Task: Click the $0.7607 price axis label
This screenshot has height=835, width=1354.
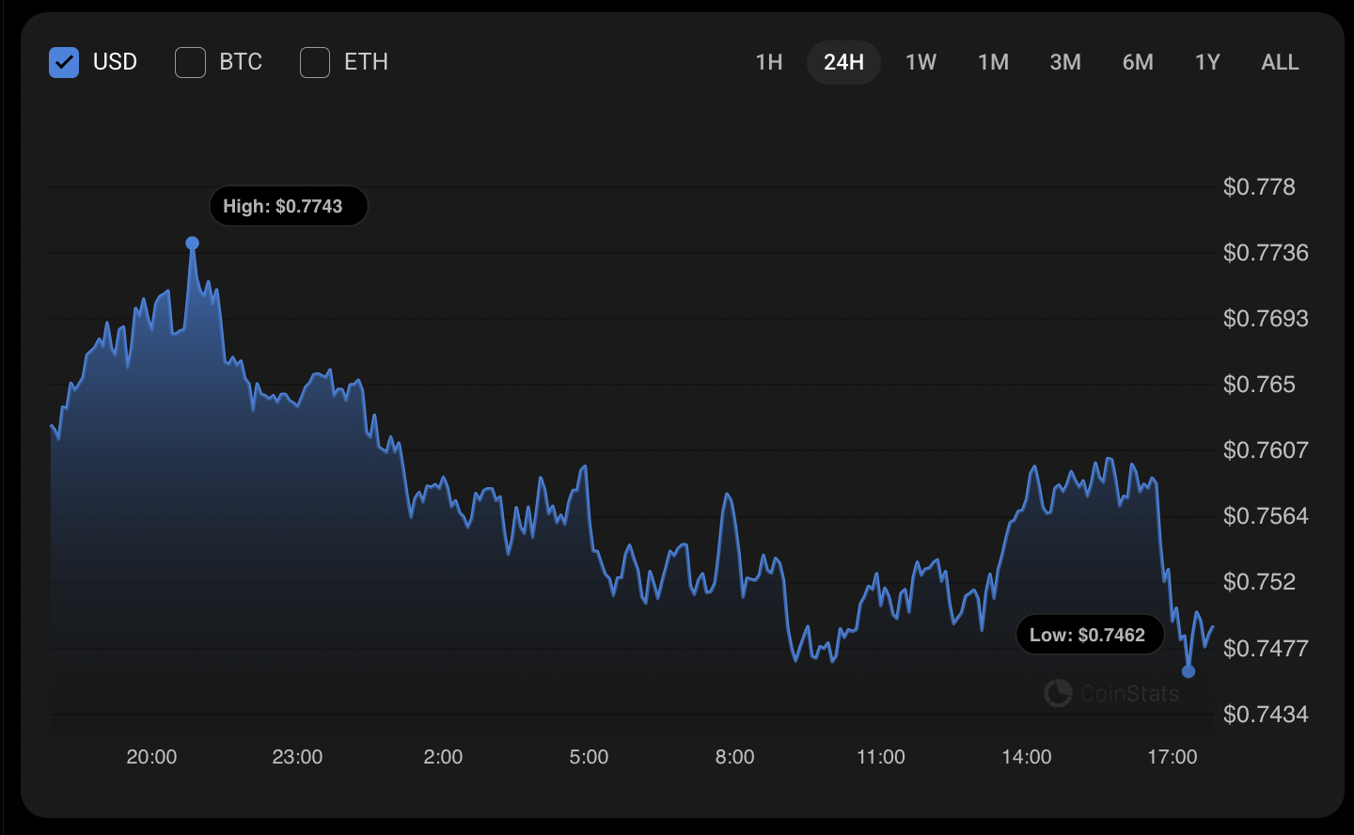Action: point(1266,450)
